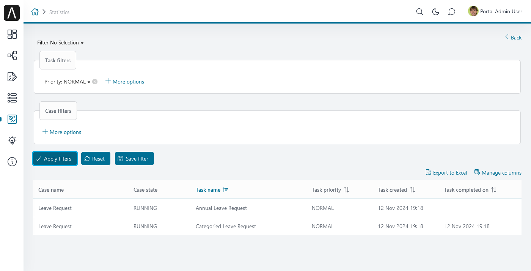Click Task completed on header text
Screen dimensions: 531x271
pos(466,190)
